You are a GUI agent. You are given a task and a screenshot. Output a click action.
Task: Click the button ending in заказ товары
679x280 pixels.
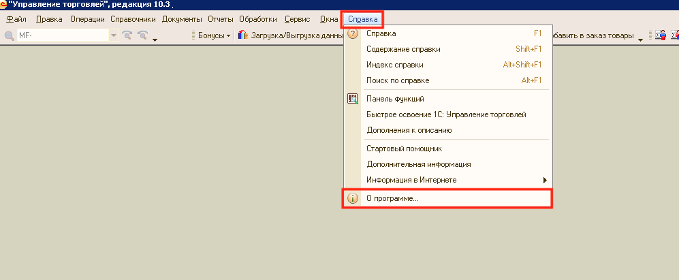(593, 35)
